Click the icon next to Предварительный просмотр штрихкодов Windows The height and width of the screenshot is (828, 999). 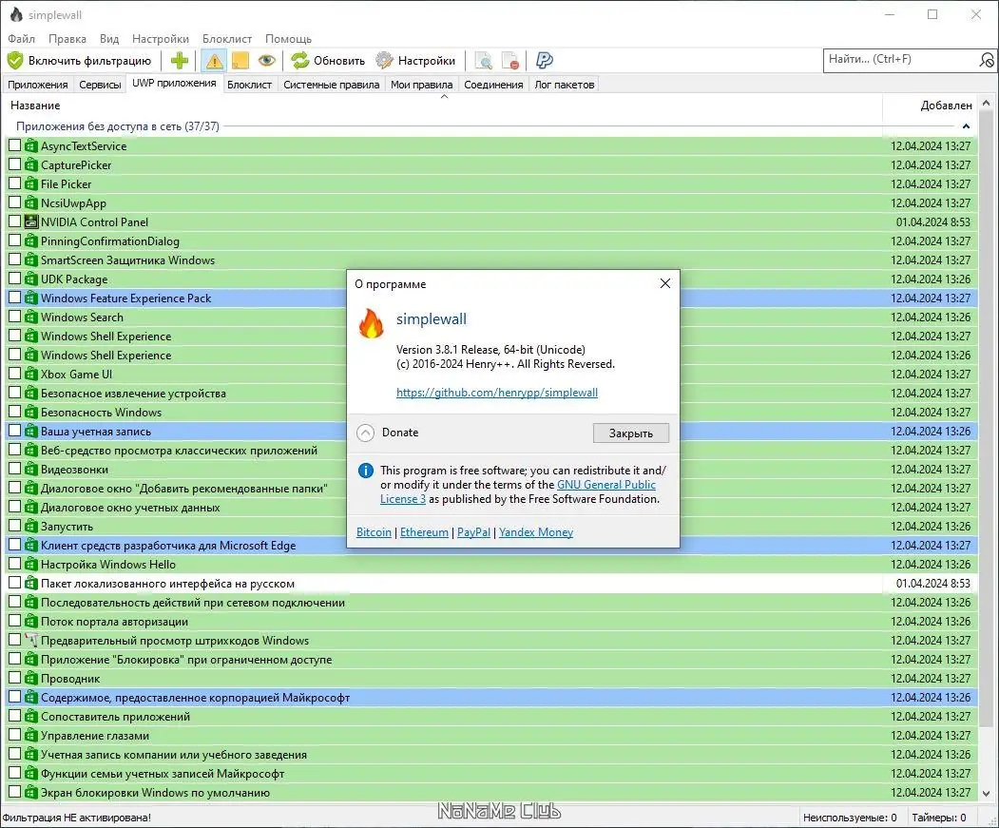coord(30,640)
